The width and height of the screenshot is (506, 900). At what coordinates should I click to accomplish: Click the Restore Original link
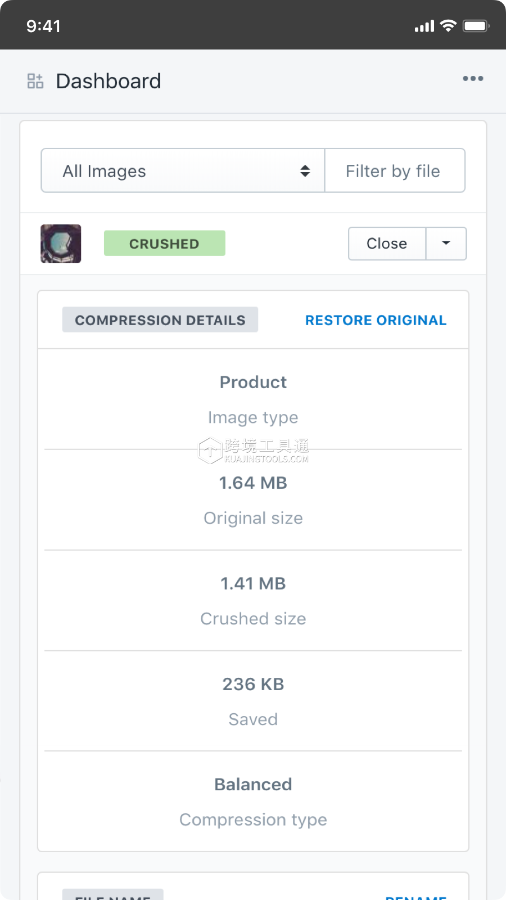pyautogui.click(x=376, y=320)
